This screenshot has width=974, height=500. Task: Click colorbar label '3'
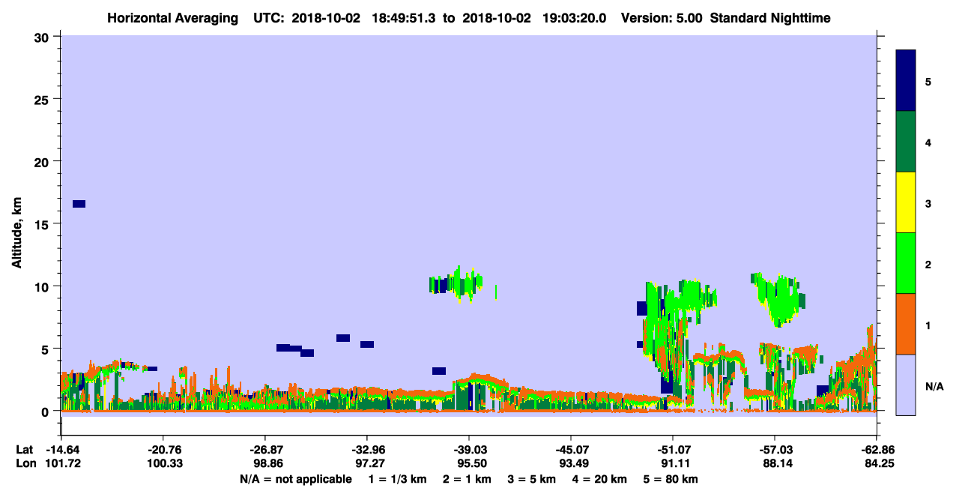[x=928, y=203]
